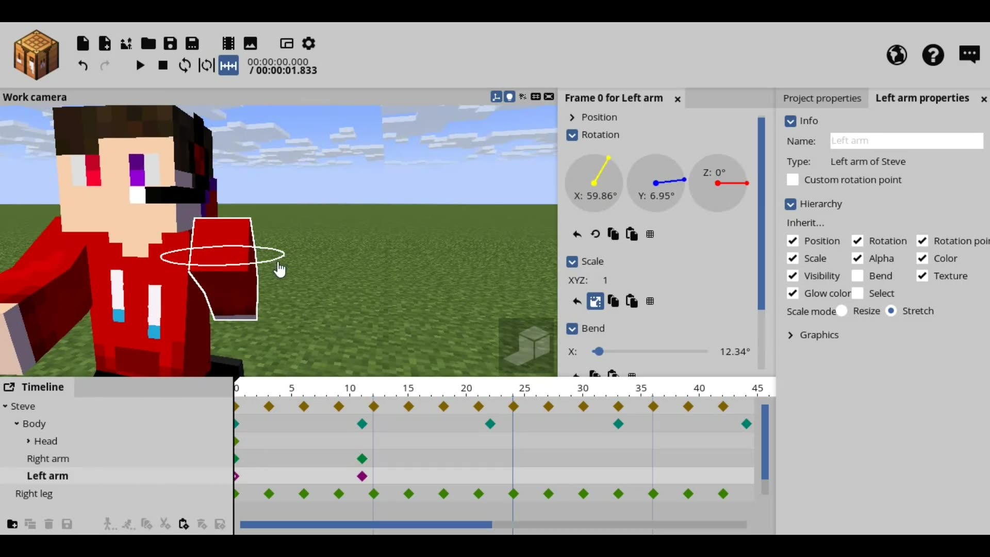Disable the Texture inherit checkbox

click(922, 276)
